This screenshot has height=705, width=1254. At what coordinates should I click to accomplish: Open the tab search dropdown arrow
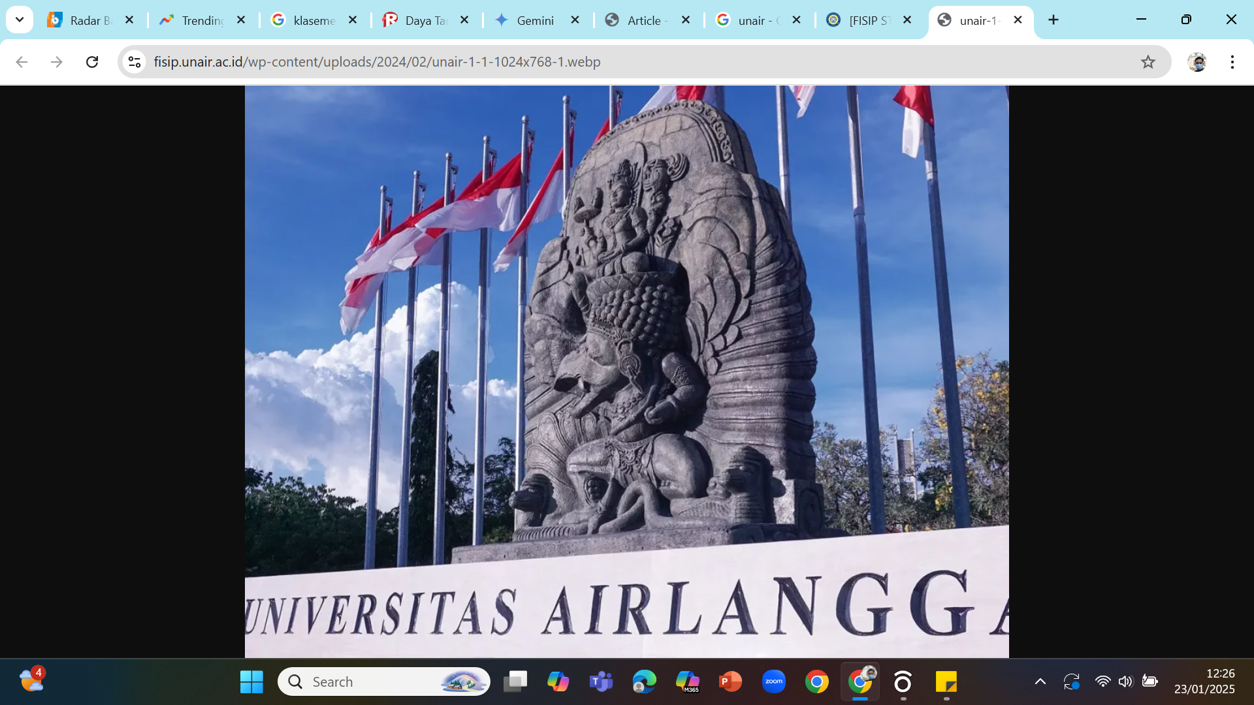[20, 20]
